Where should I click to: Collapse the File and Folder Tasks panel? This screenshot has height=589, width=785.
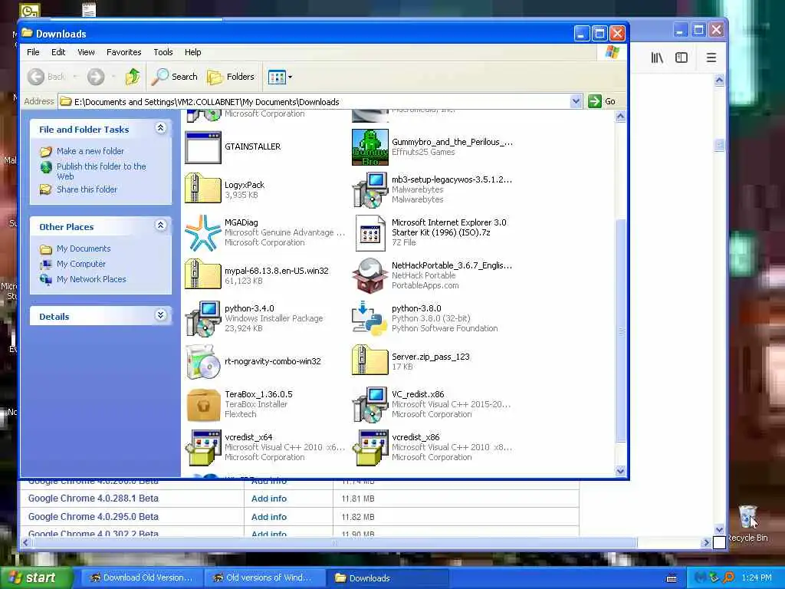(161, 128)
